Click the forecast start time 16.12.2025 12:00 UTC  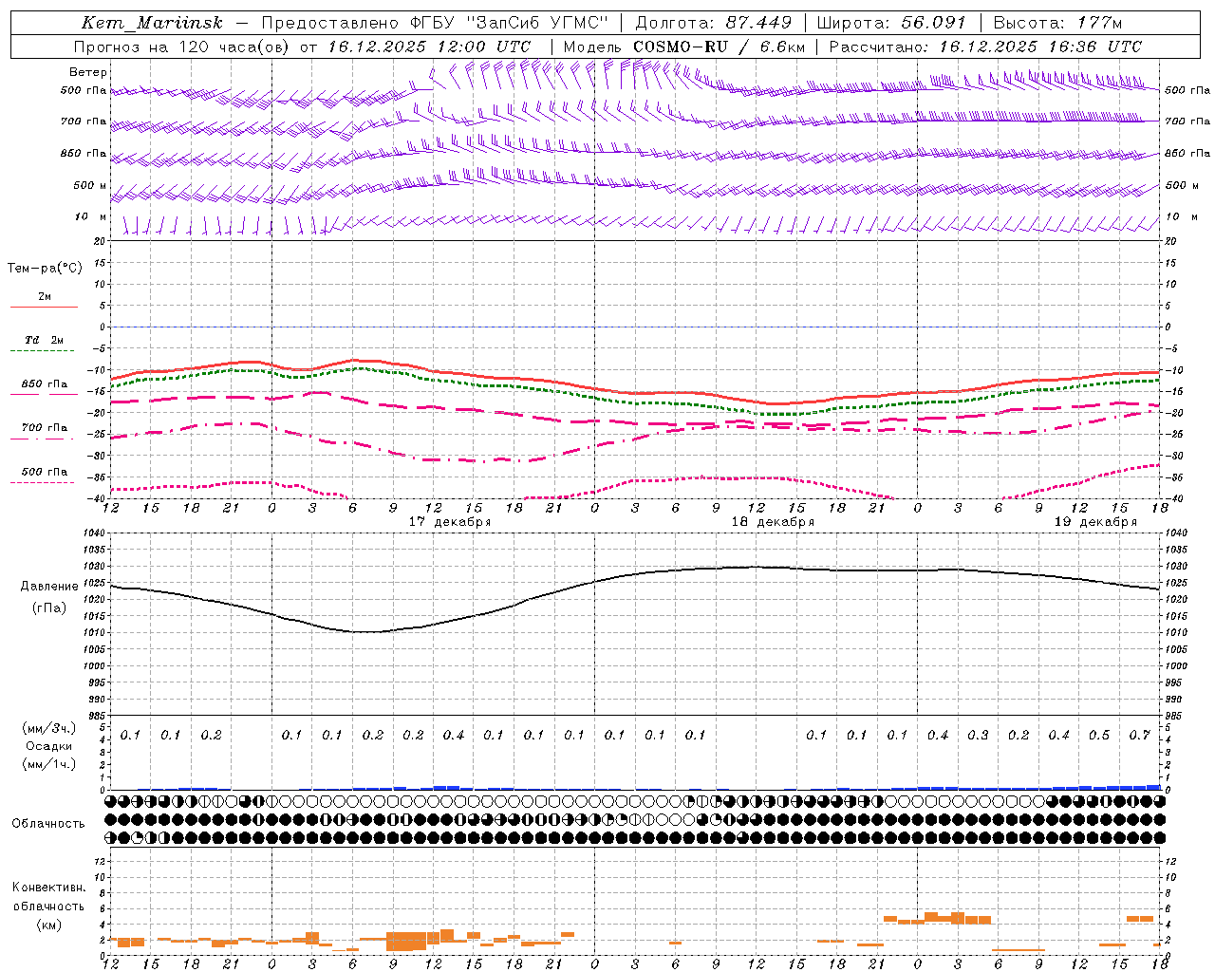pyautogui.click(x=429, y=47)
